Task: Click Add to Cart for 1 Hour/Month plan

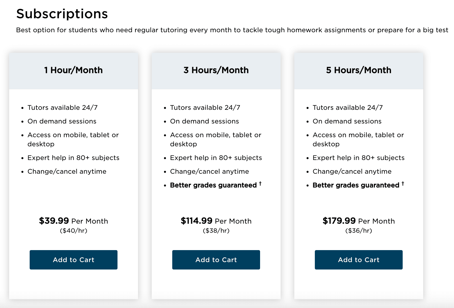Action: point(73,260)
